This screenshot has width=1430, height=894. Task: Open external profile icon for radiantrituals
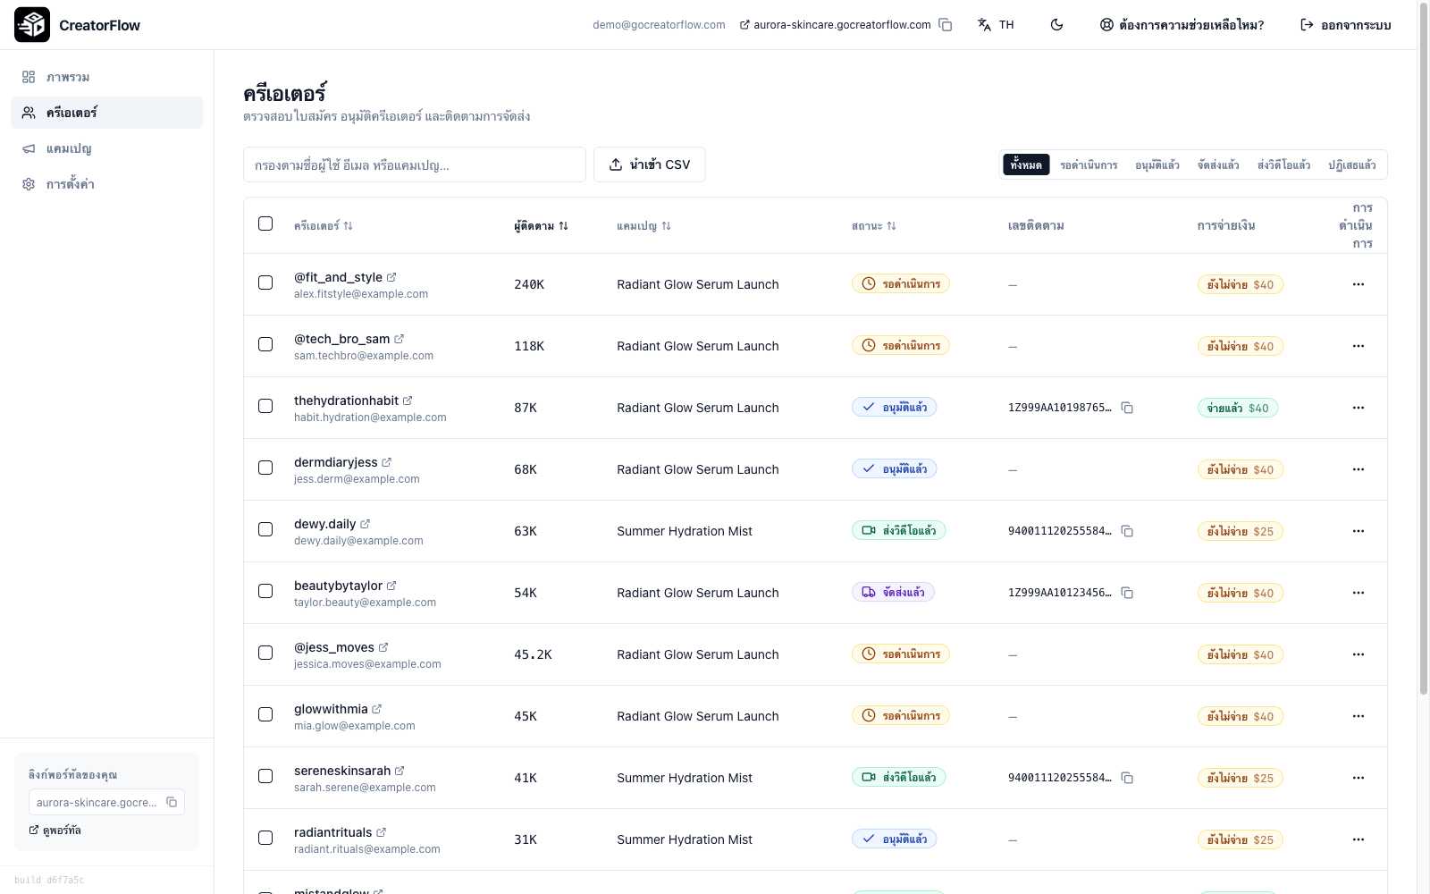[381, 832]
